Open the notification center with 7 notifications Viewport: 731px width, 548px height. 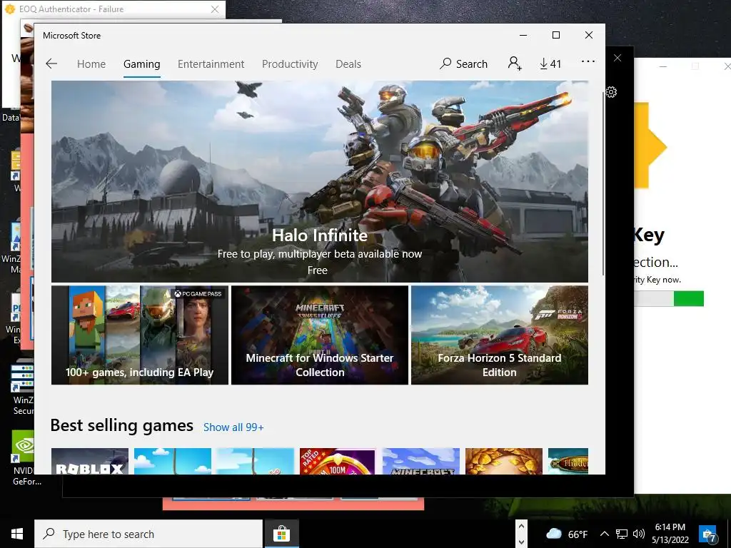pyautogui.click(x=708, y=534)
